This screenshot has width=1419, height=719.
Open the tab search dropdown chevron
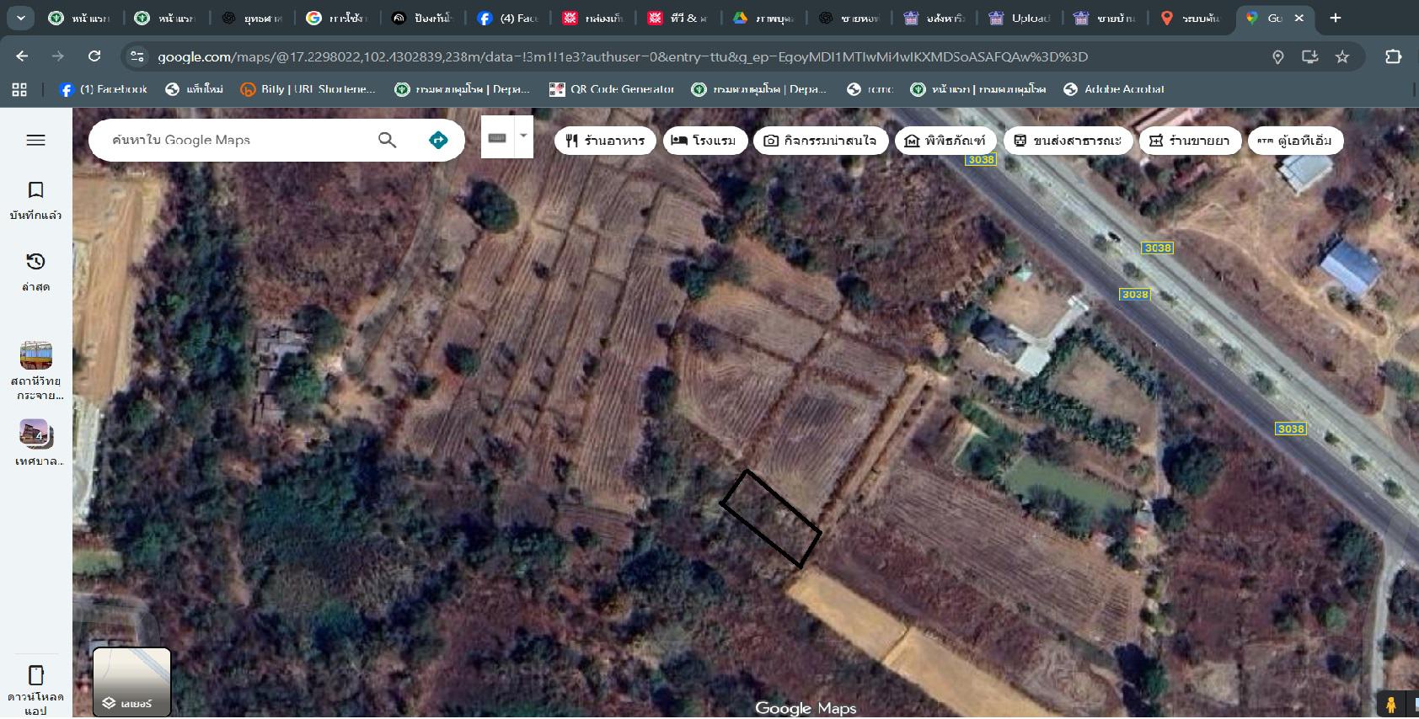[x=20, y=18]
